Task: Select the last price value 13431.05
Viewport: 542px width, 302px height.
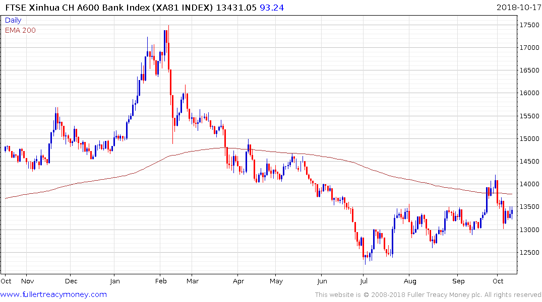Action: coord(236,8)
